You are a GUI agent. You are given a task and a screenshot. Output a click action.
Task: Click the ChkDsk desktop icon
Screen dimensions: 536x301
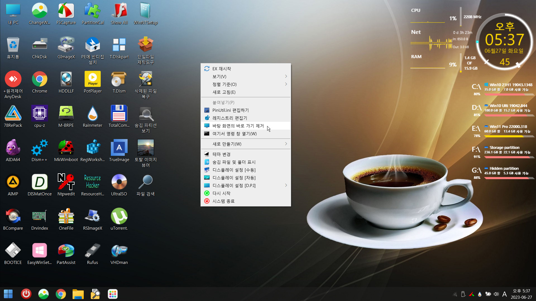click(x=39, y=48)
